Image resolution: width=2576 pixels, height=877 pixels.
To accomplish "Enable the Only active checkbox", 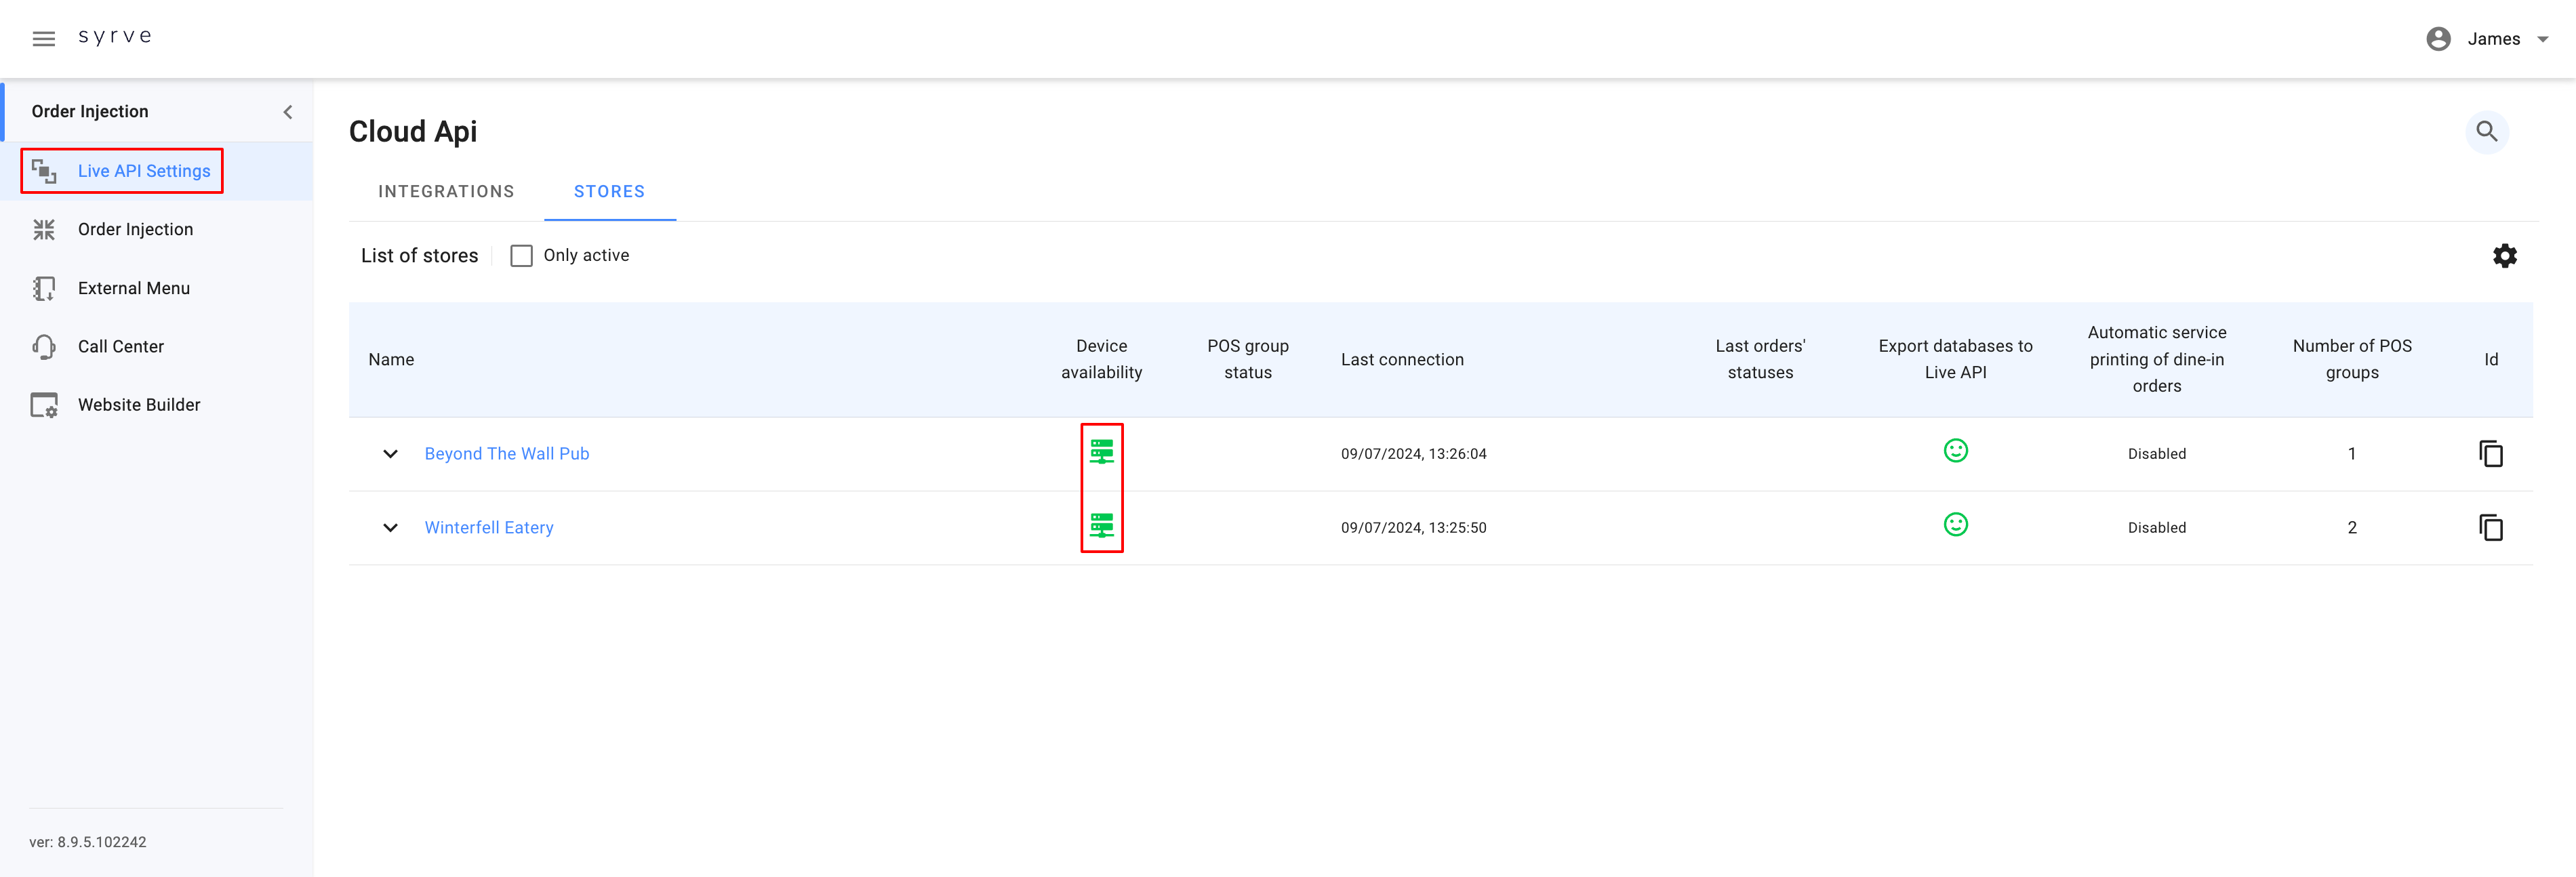I will pos(521,256).
